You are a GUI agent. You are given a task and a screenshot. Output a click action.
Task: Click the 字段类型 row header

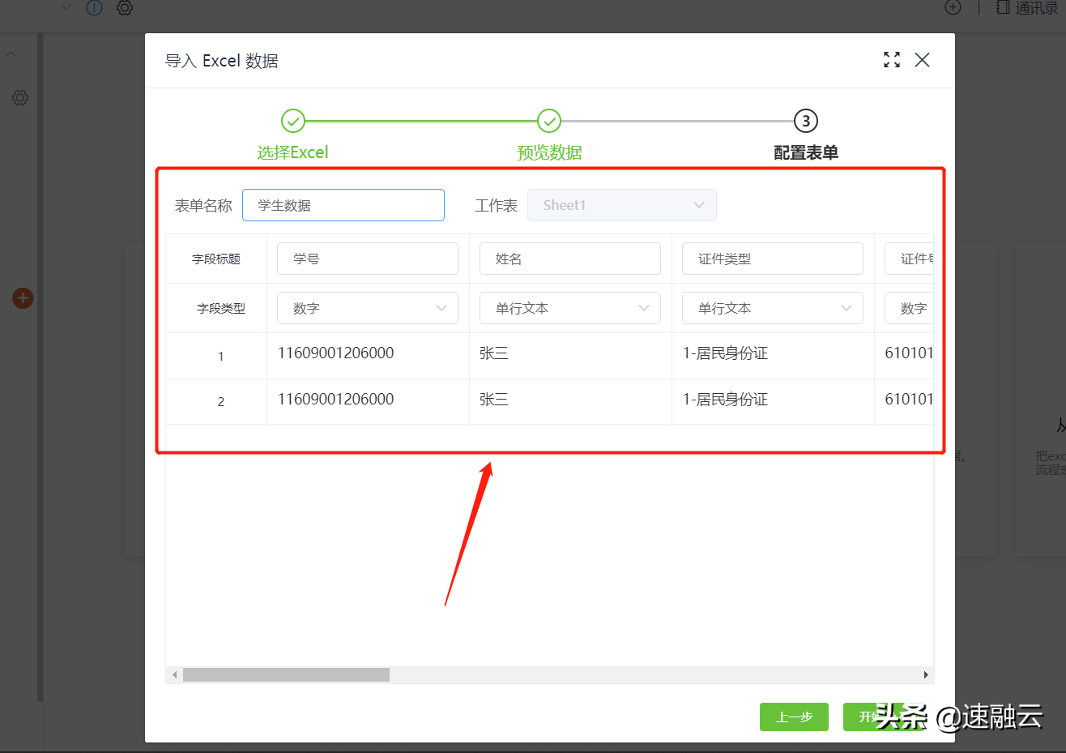coord(221,309)
